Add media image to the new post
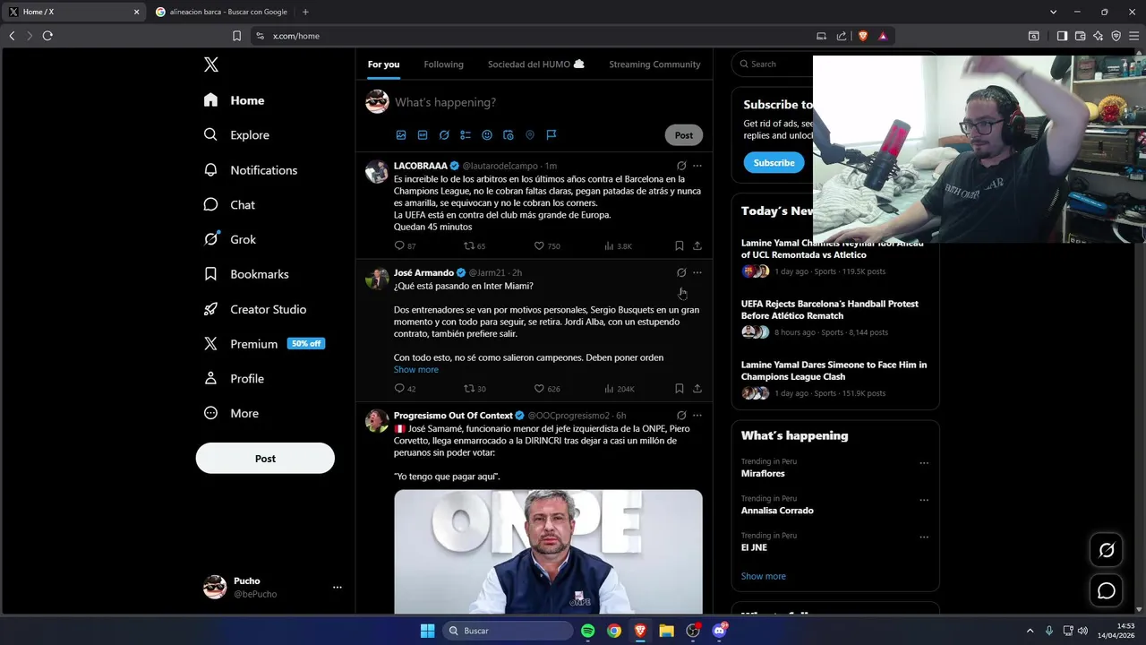This screenshot has height=645, width=1146. point(401,135)
